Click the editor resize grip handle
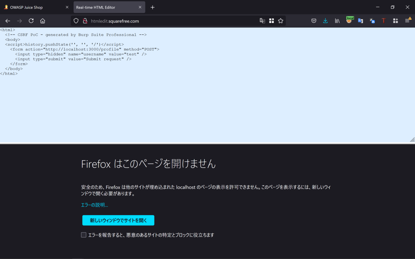The width and height of the screenshot is (415, 259). 412,140
